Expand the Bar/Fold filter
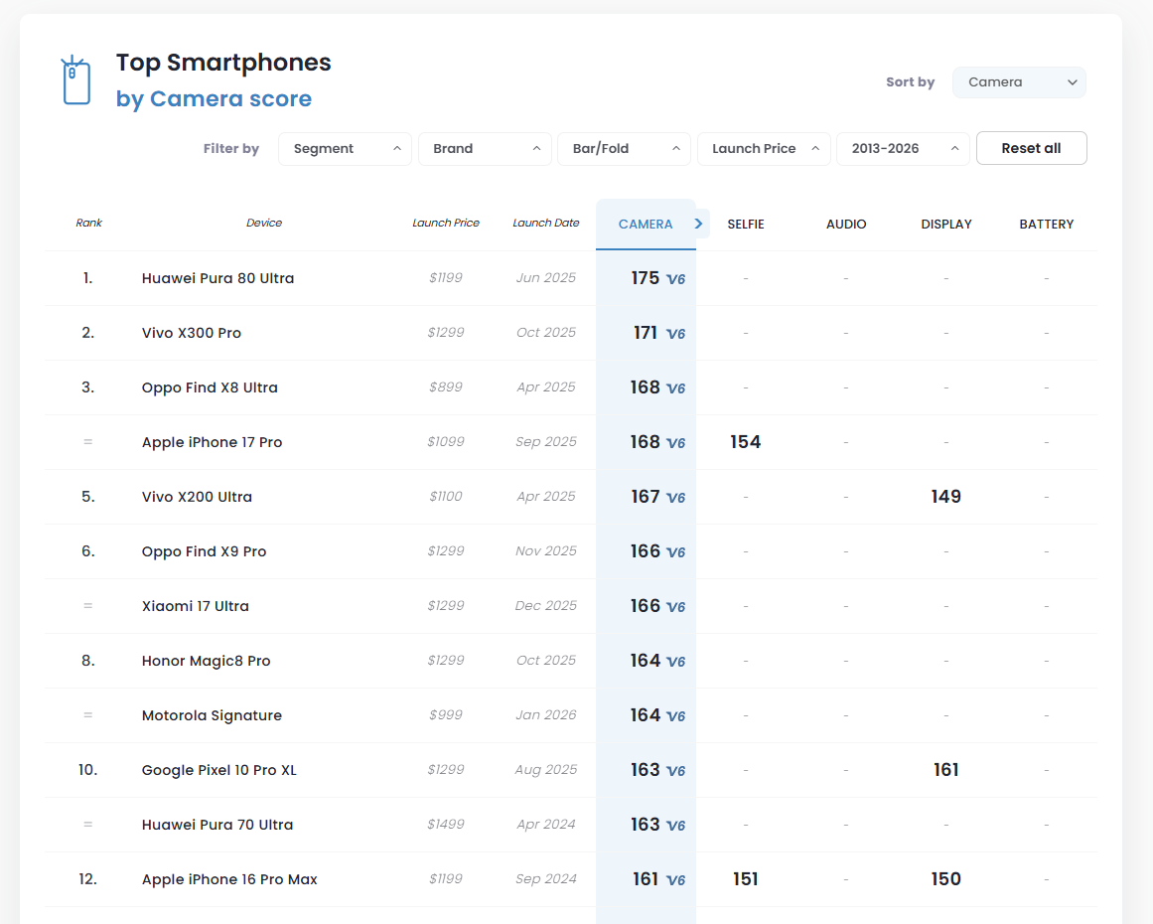Image resolution: width=1153 pixels, height=924 pixels. (624, 149)
